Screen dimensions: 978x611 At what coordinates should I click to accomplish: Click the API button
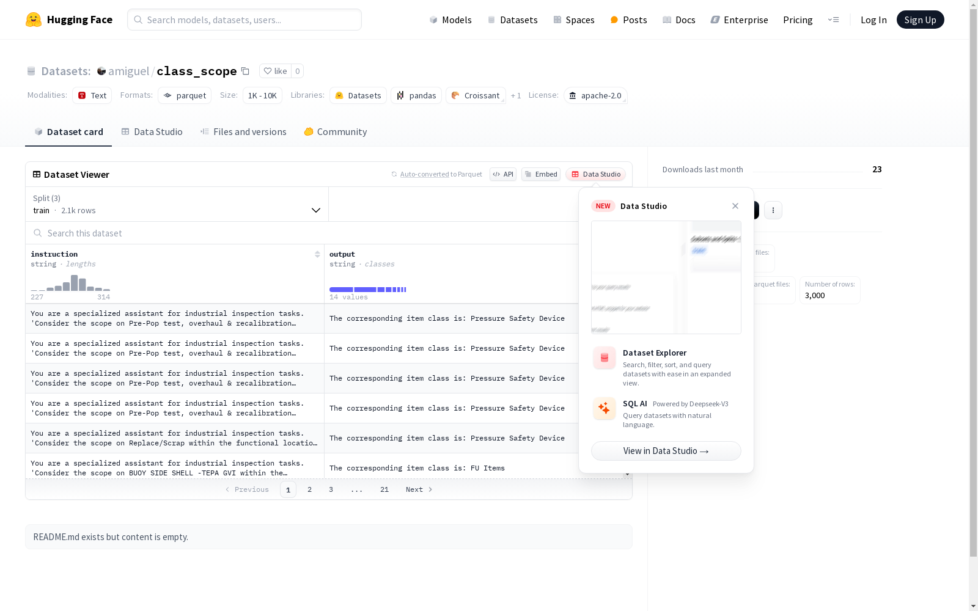pyautogui.click(x=503, y=174)
